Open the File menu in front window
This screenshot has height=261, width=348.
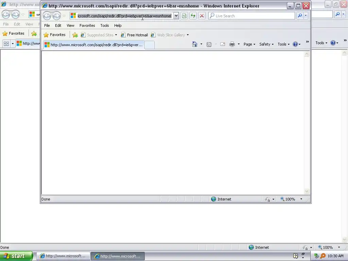pyautogui.click(x=47, y=25)
